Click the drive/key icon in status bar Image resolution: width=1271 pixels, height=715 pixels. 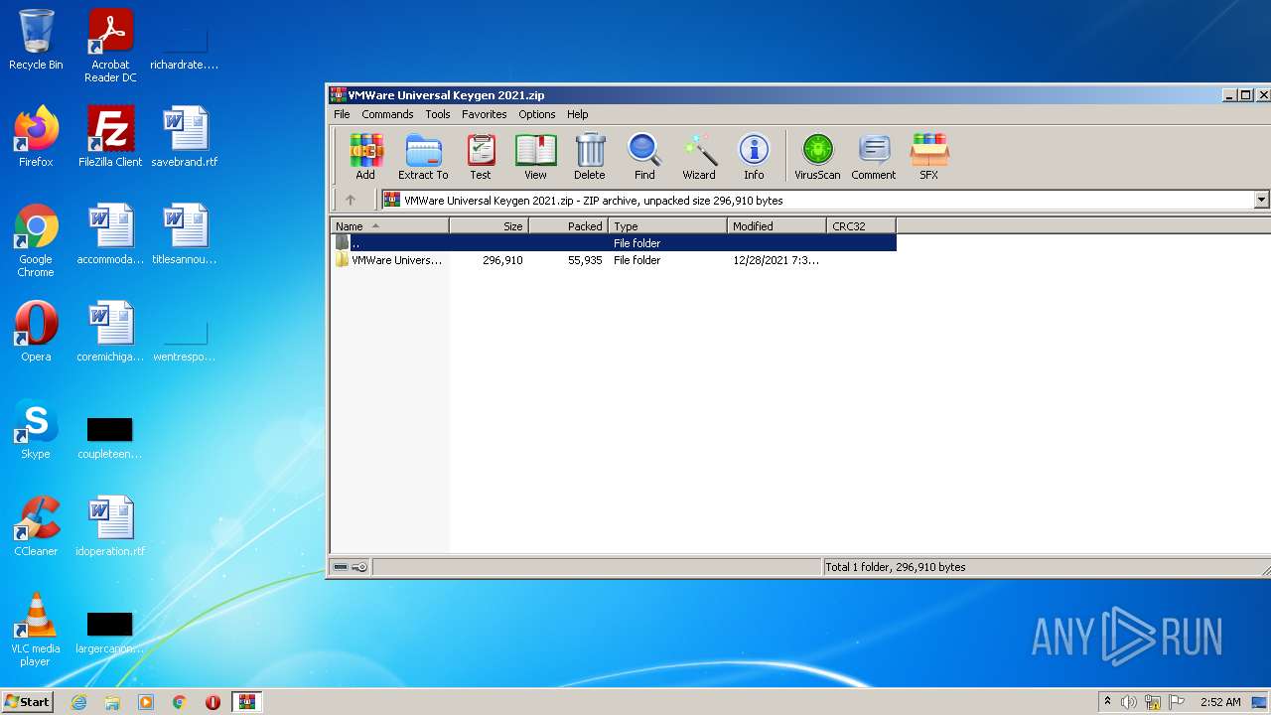click(350, 567)
